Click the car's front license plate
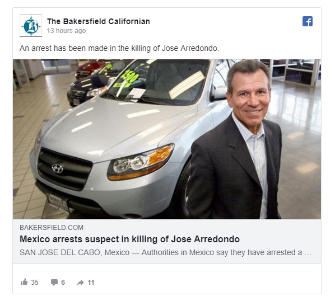Screen dimensions: 335x301 58,202
